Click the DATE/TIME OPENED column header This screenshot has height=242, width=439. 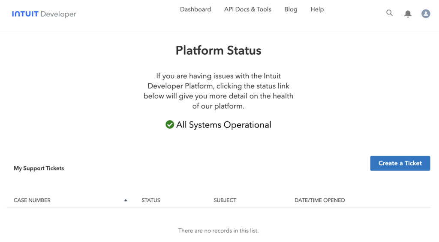point(320,200)
